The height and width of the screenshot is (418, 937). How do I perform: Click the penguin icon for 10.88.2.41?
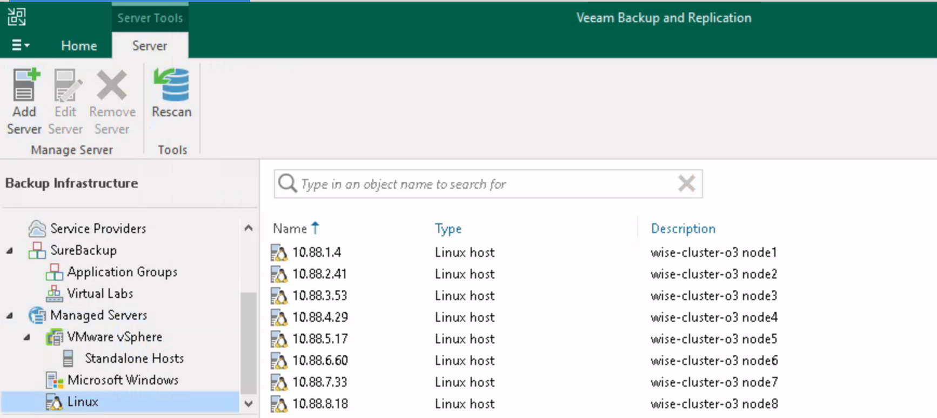(279, 274)
